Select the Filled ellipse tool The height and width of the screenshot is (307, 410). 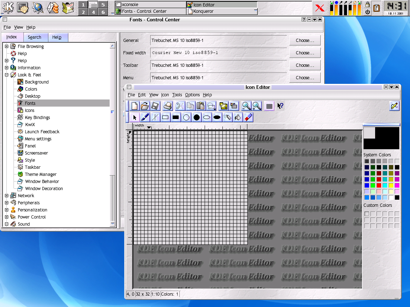(217, 118)
